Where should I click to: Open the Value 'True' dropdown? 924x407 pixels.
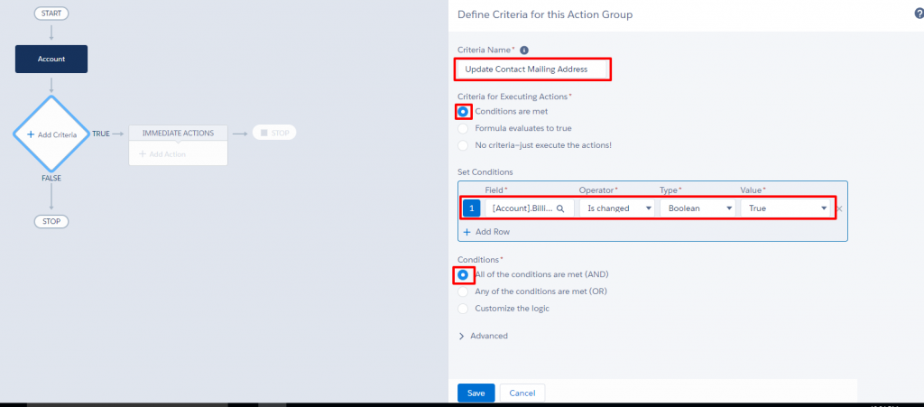click(786, 208)
